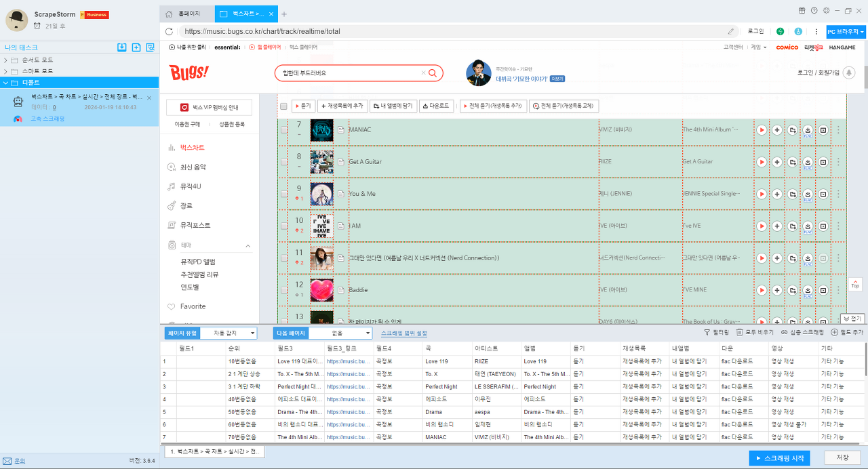Click 필드 추가 add field button

(847, 333)
